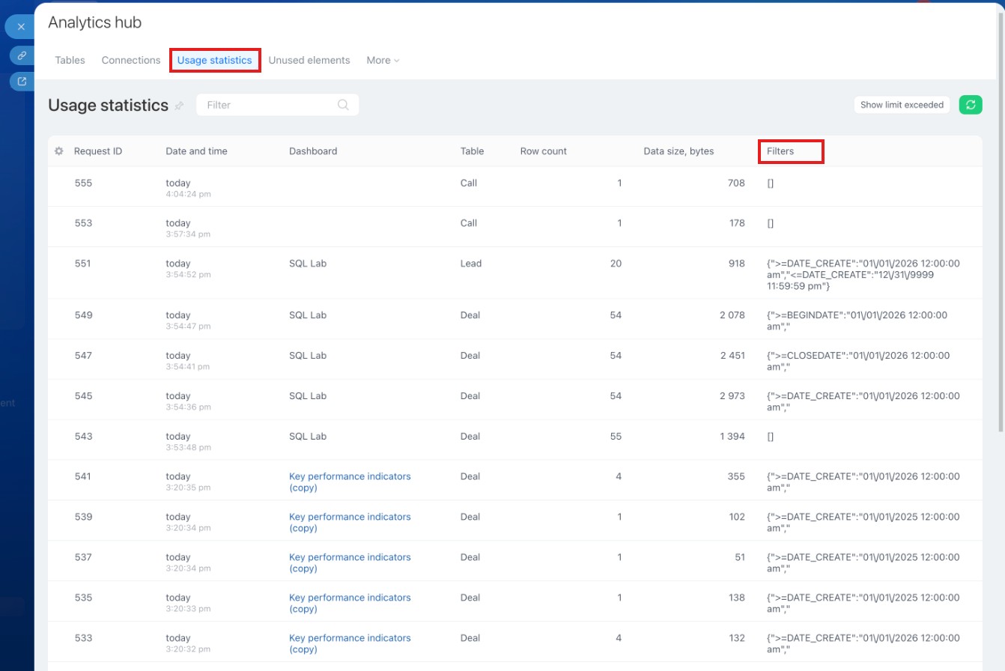The height and width of the screenshot is (671, 1005).
Task: Open Key performance indicators (copy) link for request 533
Action: pos(350,643)
